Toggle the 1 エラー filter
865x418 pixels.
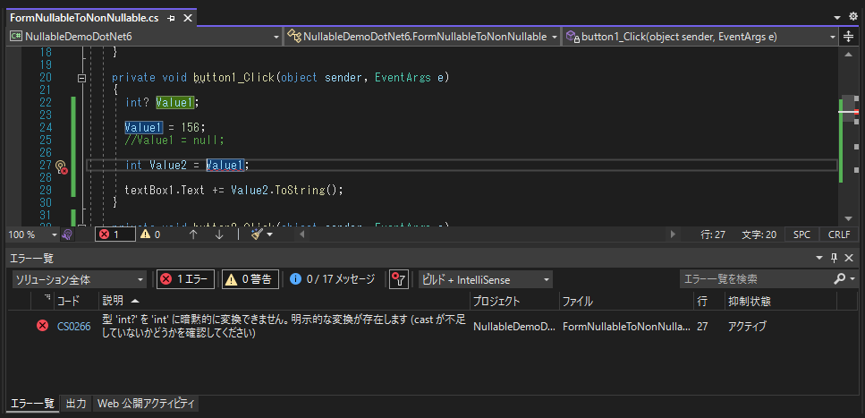click(185, 279)
